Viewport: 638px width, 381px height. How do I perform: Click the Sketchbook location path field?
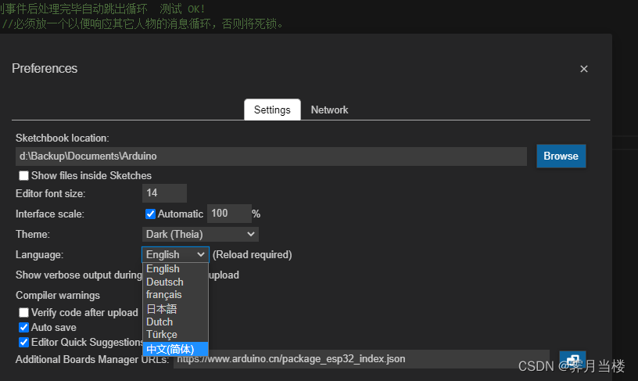coord(271,156)
